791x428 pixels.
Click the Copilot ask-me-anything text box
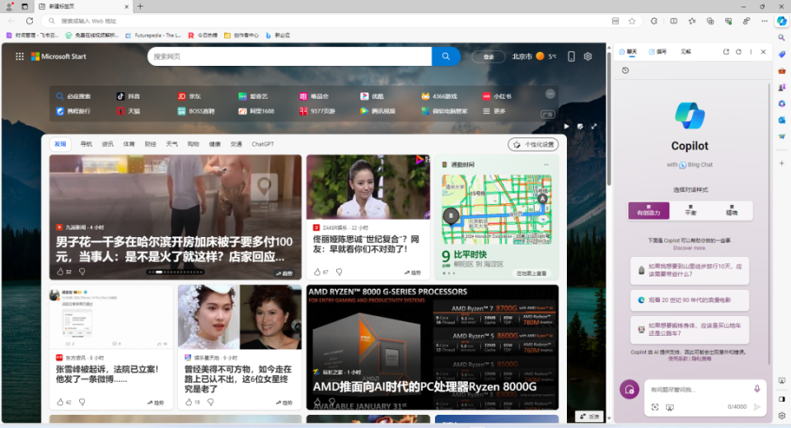699,389
